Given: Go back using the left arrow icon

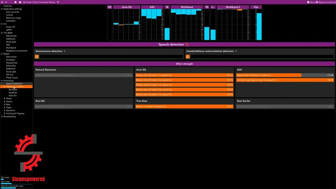Looking at the screenshot, I should 6,2.
